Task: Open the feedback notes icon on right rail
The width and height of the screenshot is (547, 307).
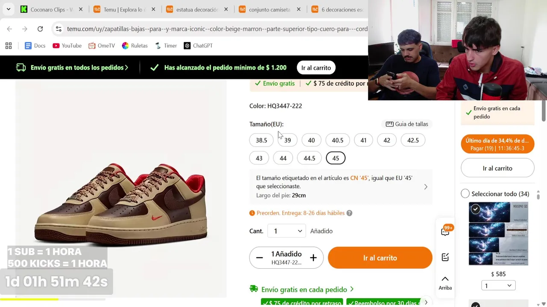Action: click(x=445, y=257)
